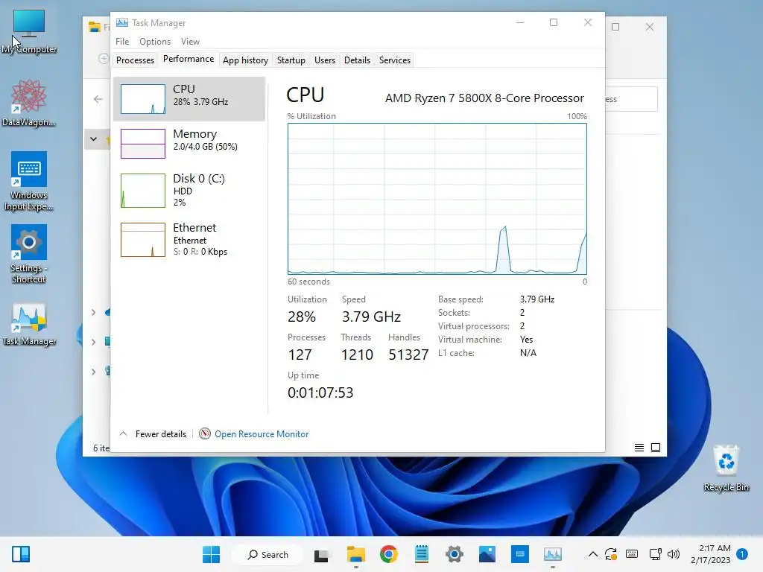Collapse the File Explorer quick access chevron
This screenshot has height=572, width=763.
pos(93,139)
